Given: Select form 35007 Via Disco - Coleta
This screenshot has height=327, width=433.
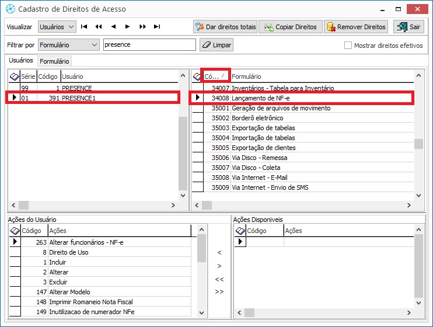Looking at the screenshot, I should tap(303, 168).
